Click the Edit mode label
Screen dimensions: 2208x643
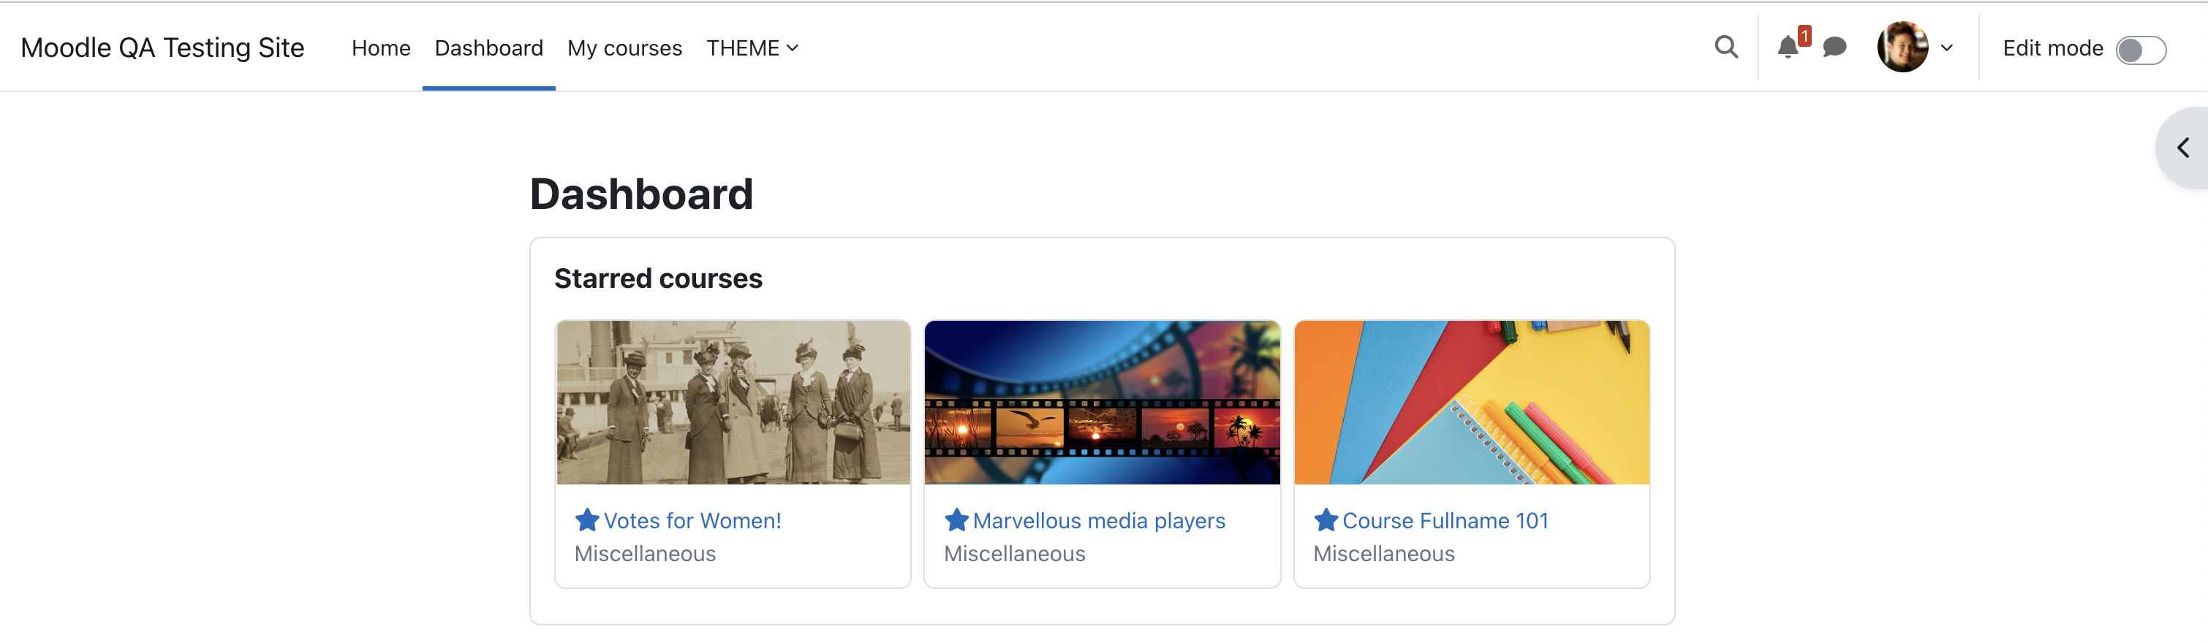click(x=2052, y=49)
